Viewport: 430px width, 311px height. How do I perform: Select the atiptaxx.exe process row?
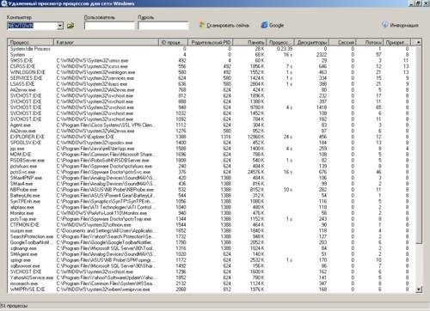(x=212, y=207)
